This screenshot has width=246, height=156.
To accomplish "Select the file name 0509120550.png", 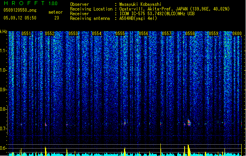I will pyautogui.click(x=20, y=10).
